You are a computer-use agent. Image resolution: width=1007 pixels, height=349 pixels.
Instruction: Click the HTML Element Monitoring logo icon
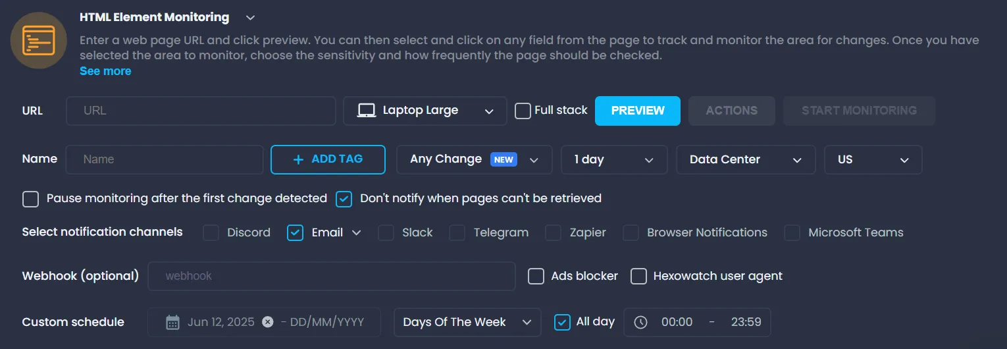click(39, 40)
